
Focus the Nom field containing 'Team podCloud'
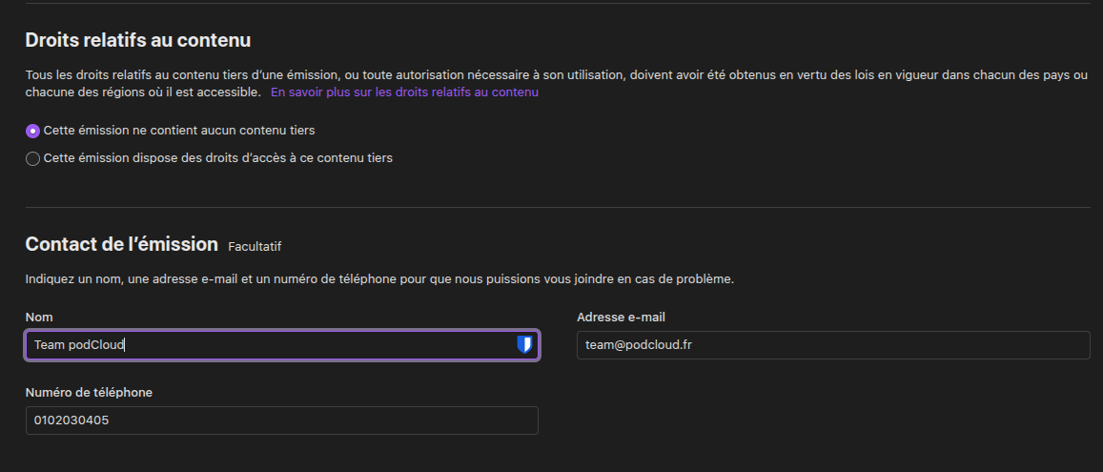click(x=282, y=345)
